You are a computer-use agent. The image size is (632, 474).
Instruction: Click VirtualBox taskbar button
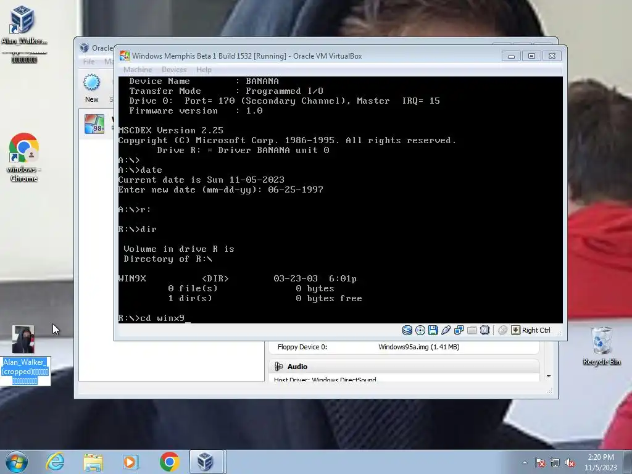point(206,462)
